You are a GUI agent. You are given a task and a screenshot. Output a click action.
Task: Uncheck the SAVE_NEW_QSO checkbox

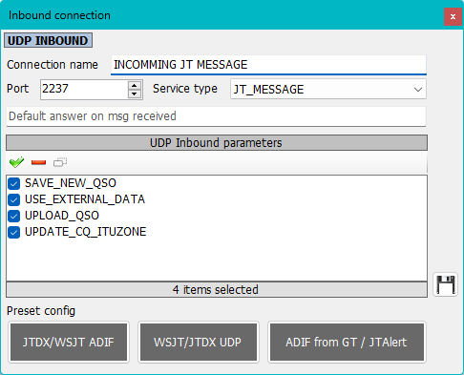tap(14, 183)
